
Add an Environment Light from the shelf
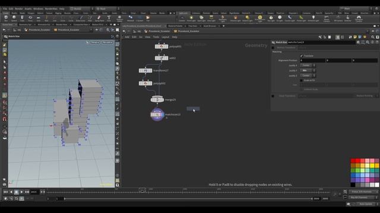tap(260, 18)
